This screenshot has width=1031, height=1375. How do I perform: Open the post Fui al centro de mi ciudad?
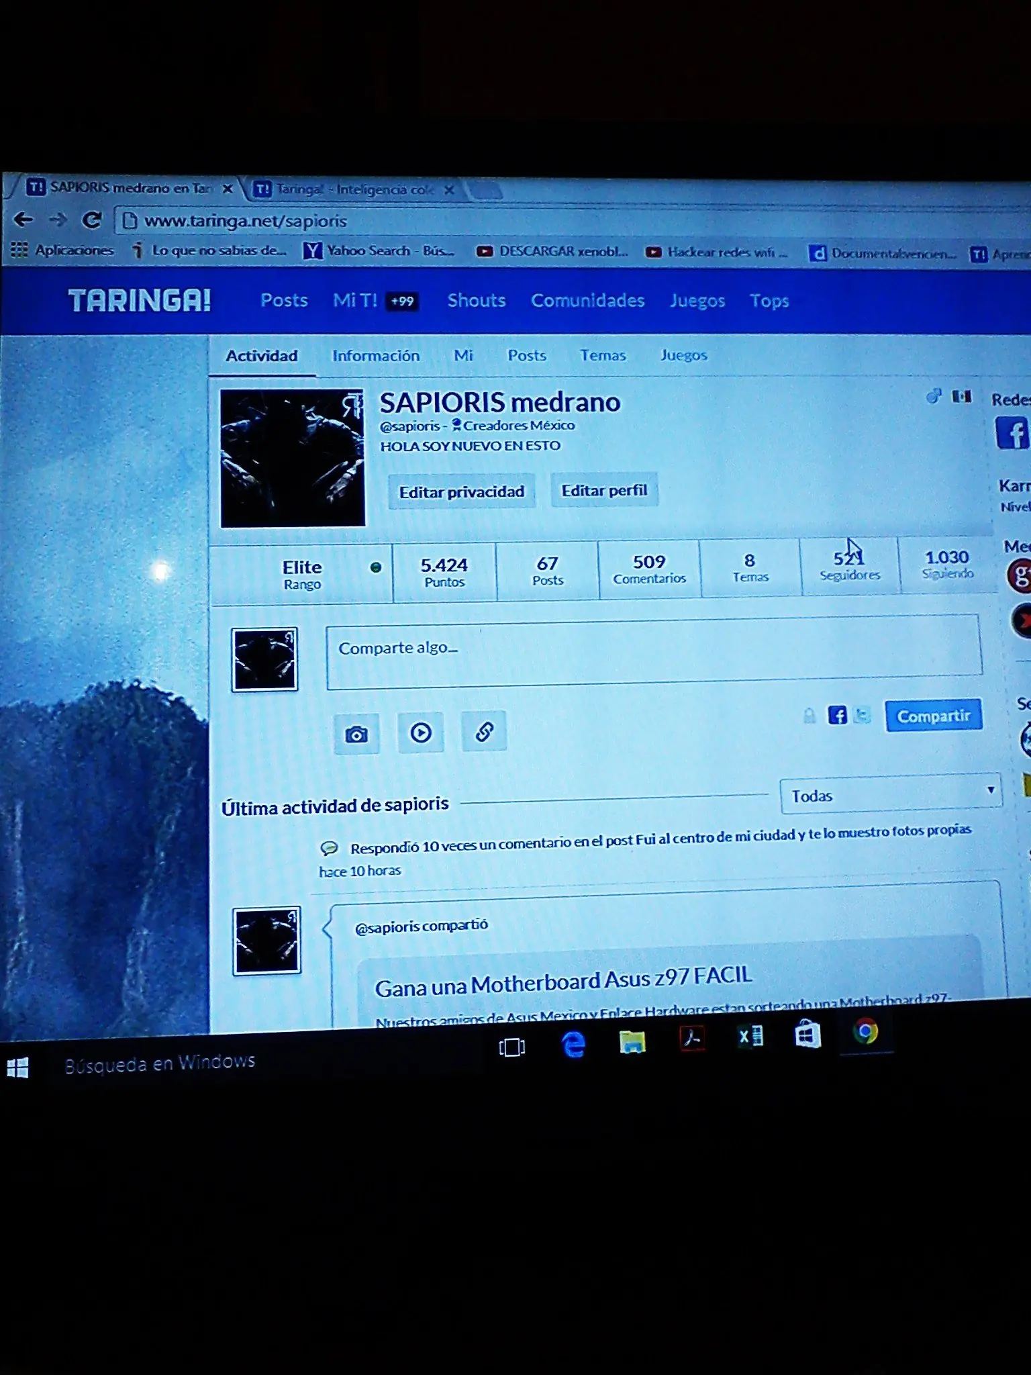click(x=803, y=834)
